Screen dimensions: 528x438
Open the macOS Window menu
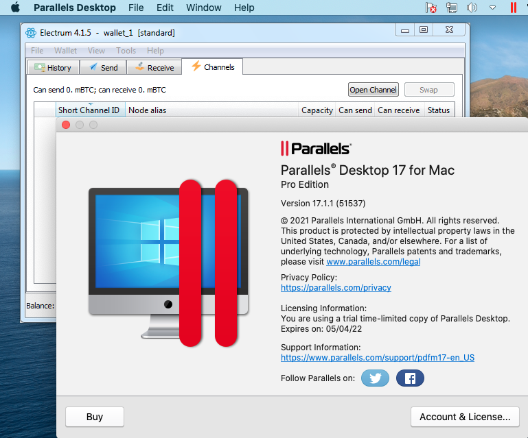(x=204, y=8)
